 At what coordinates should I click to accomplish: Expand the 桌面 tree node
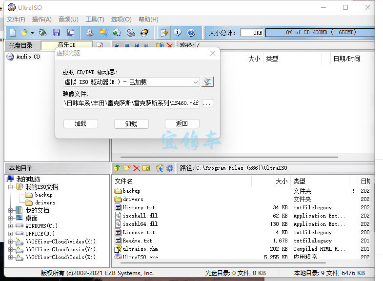coord(11,218)
